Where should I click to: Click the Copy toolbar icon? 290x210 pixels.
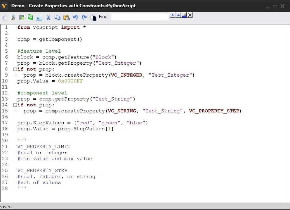(x=58, y=17)
